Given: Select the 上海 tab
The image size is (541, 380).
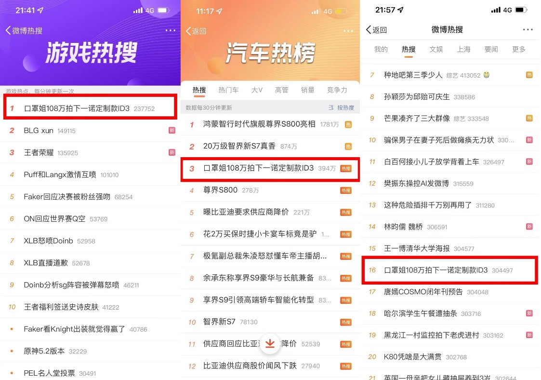Looking at the screenshot, I should [x=464, y=49].
